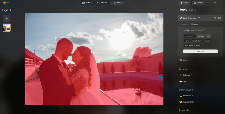Open the Properties sub-tab

click(x=185, y=24)
